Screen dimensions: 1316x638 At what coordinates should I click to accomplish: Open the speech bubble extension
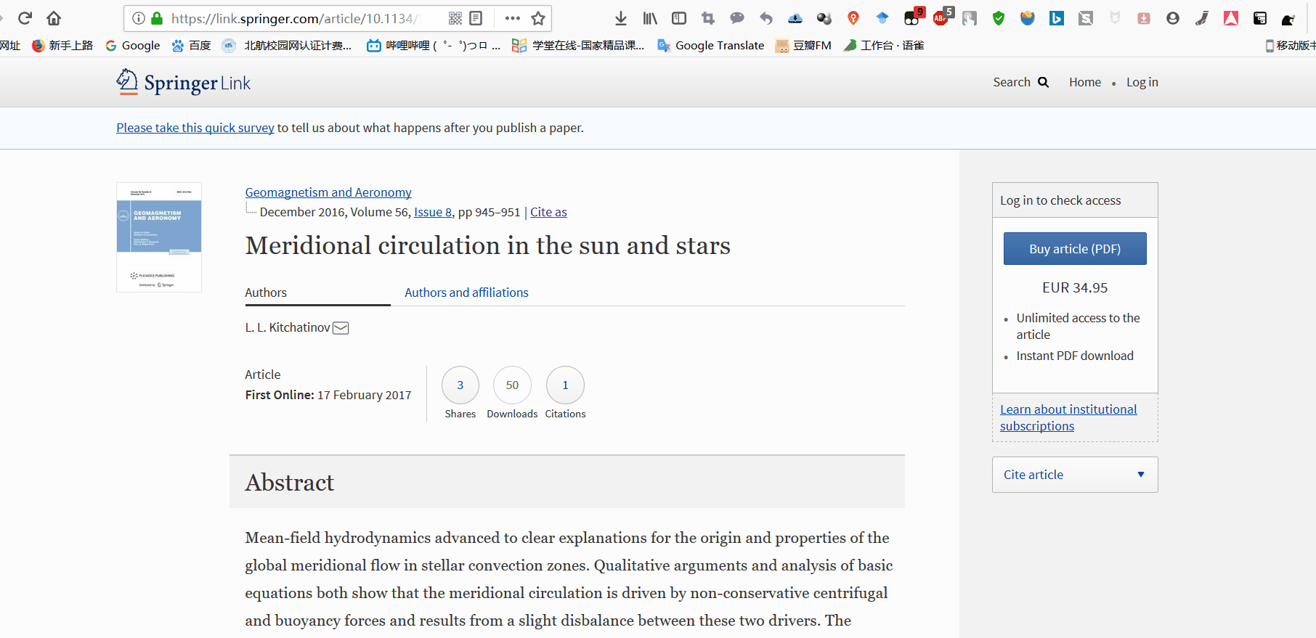(737, 18)
